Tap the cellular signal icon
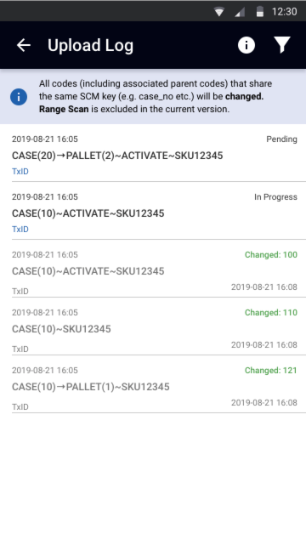306x545 pixels. (240, 12)
